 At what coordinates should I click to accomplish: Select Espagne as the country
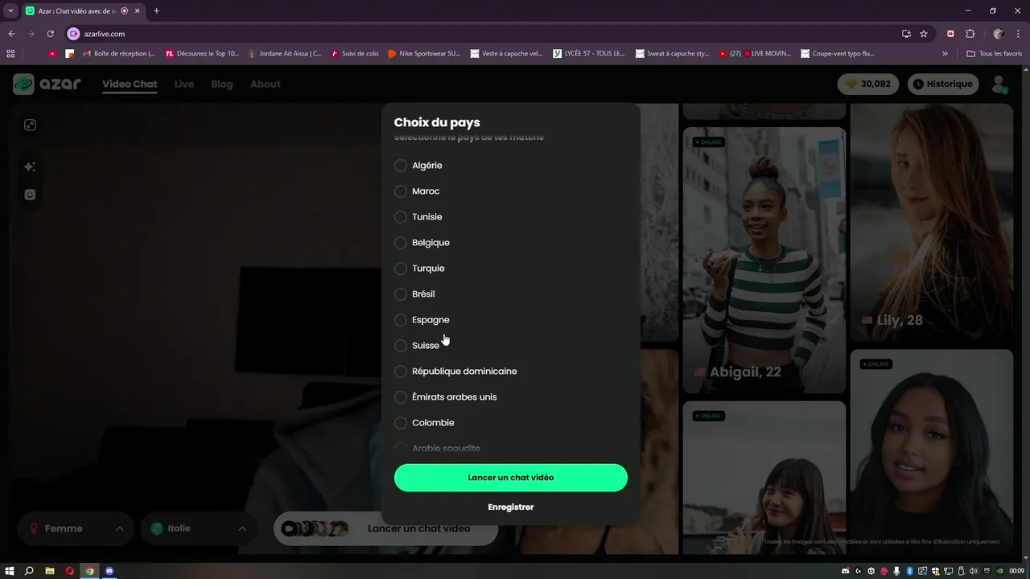(401, 320)
